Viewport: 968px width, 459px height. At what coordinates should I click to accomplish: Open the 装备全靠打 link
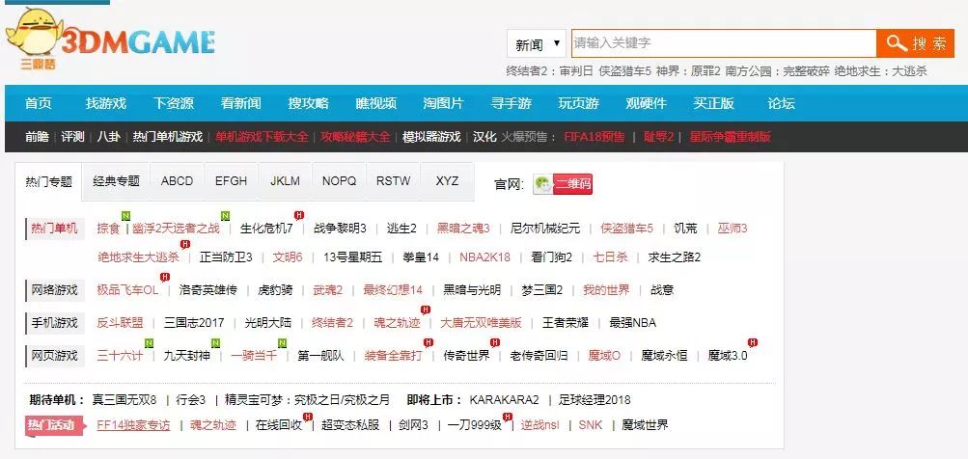393,356
